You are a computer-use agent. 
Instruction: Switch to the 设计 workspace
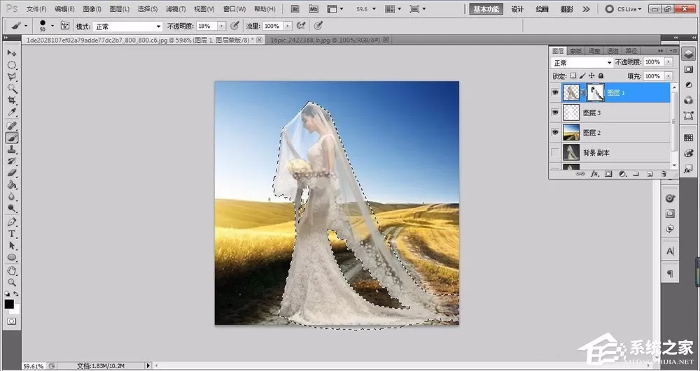[517, 9]
